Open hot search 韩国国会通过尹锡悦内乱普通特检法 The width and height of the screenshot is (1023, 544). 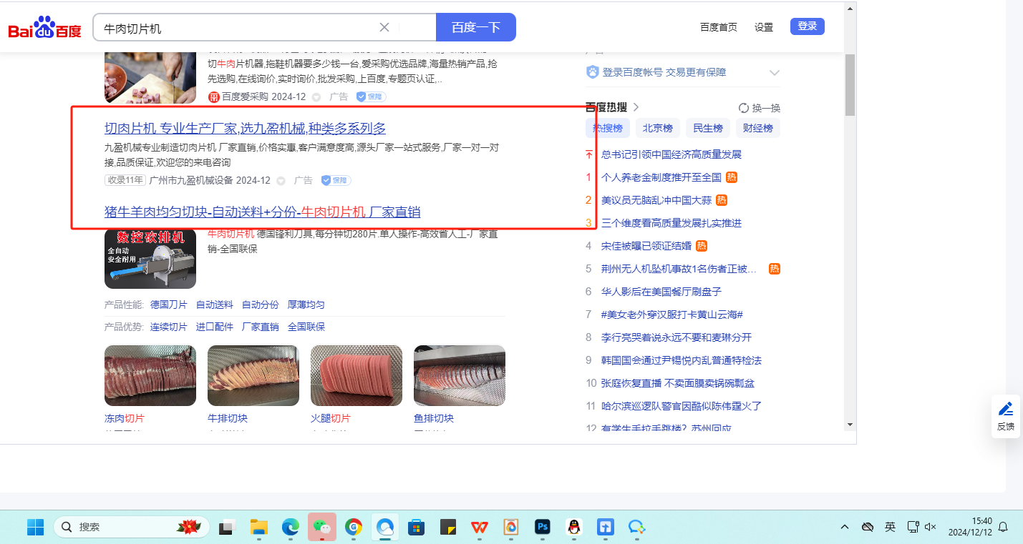click(682, 360)
